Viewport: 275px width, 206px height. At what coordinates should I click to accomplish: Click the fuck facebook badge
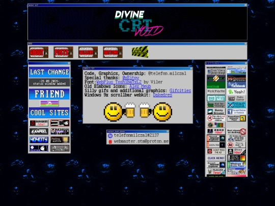click(236, 85)
